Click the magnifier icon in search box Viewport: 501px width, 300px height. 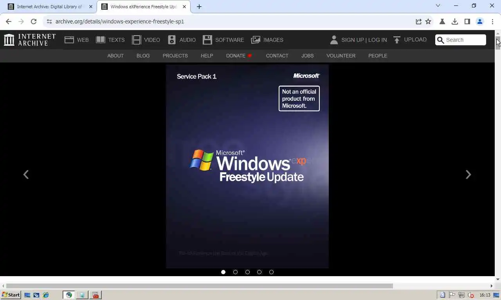440,40
